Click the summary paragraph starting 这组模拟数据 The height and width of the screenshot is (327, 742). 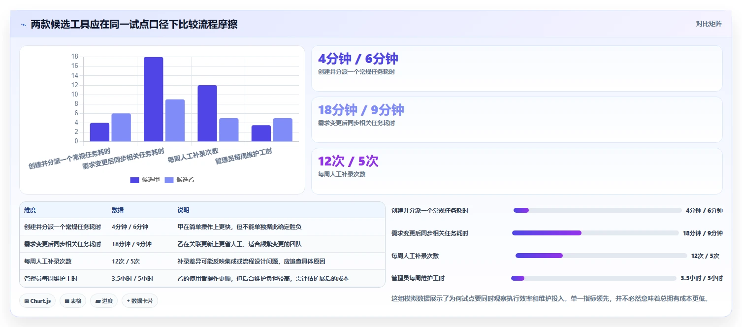point(549,298)
